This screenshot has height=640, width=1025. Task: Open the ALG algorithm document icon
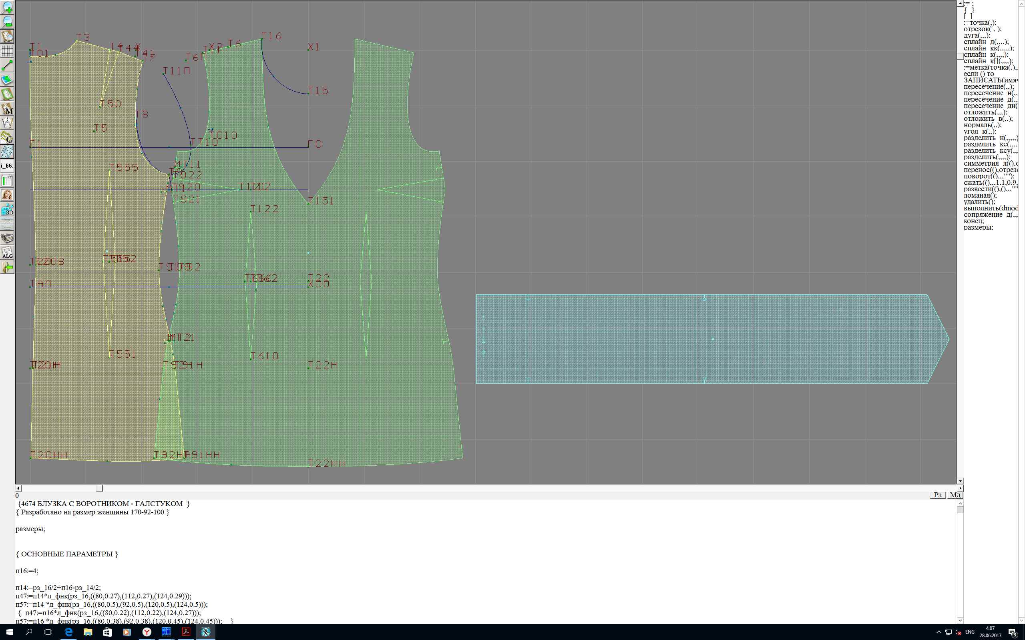[x=7, y=252]
